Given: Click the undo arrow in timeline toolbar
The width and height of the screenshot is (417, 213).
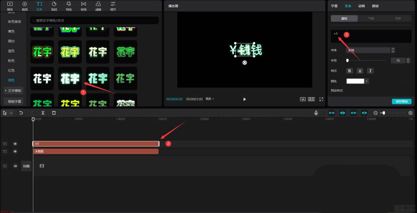Looking at the screenshot, I should tap(21, 113).
